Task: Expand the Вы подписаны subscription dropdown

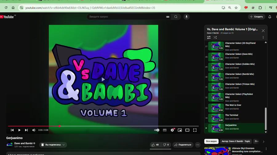Action: point(53,145)
